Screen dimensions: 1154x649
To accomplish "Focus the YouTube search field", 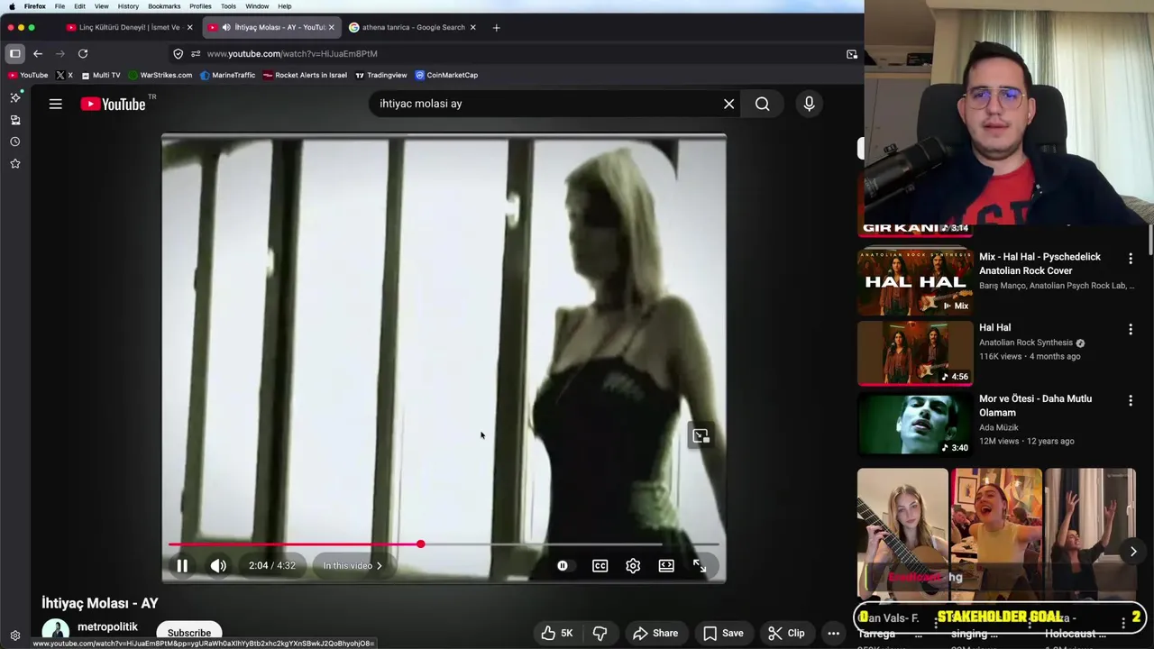I will [x=545, y=104].
